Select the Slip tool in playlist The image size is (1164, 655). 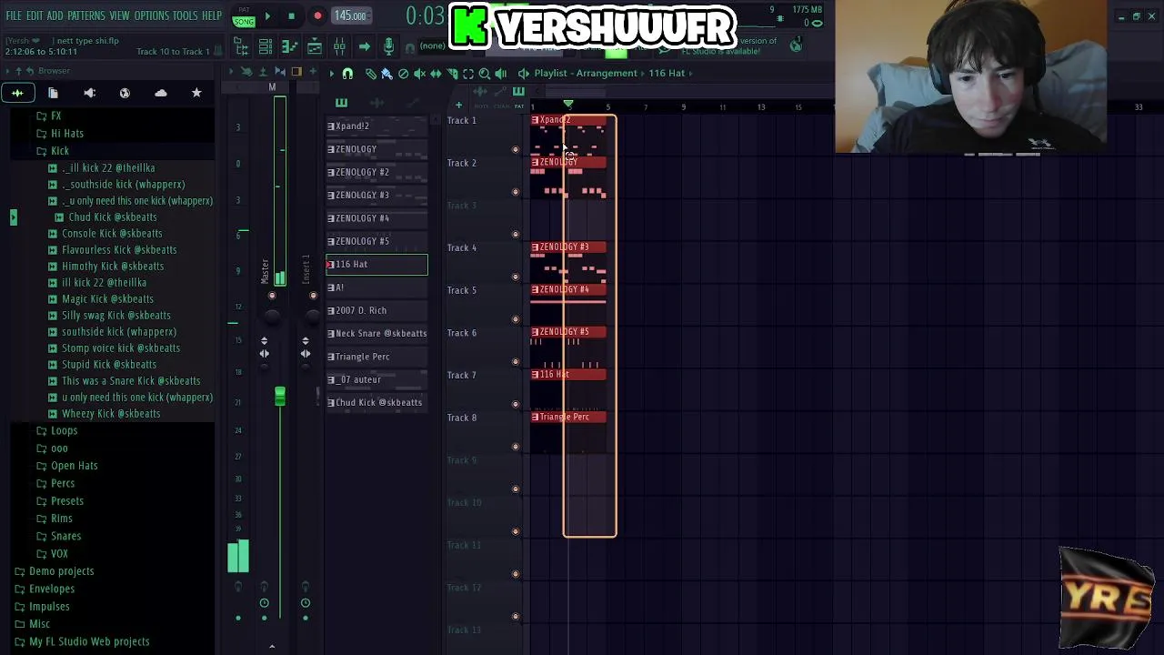point(436,73)
